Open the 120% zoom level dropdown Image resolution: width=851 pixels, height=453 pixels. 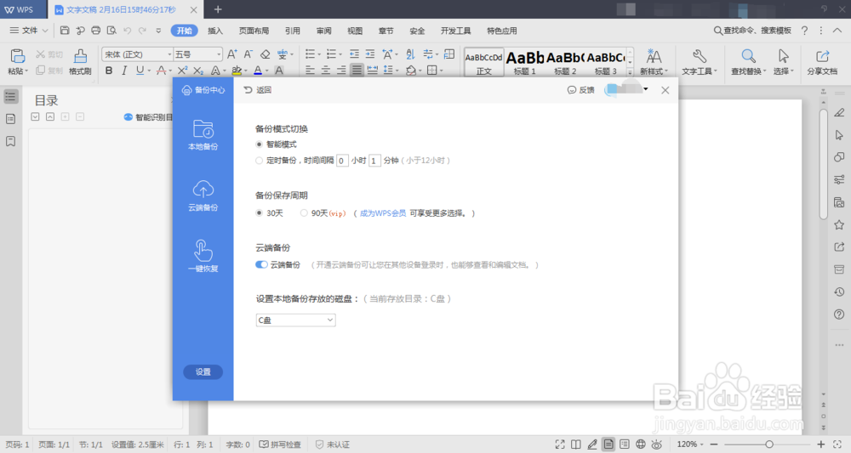point(690,445)
